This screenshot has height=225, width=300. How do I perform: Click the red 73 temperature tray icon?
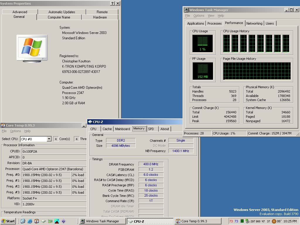(231, 221)
